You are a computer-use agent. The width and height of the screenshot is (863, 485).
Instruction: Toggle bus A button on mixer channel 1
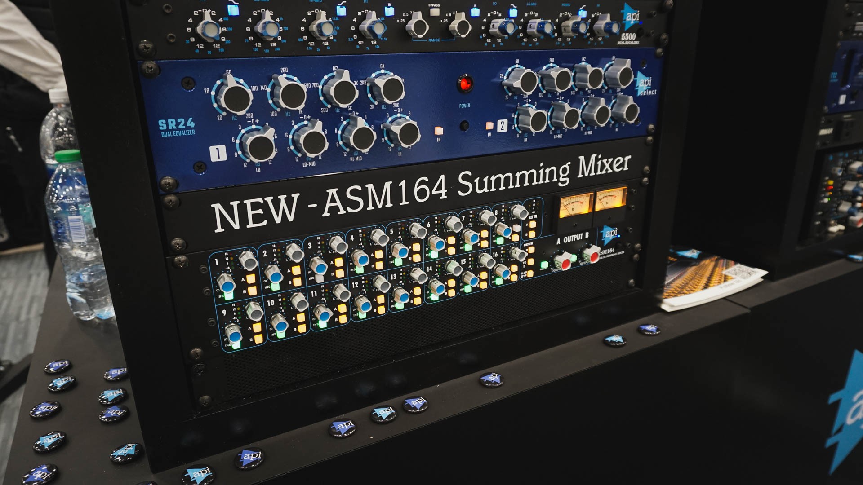(x=251, y=279)
